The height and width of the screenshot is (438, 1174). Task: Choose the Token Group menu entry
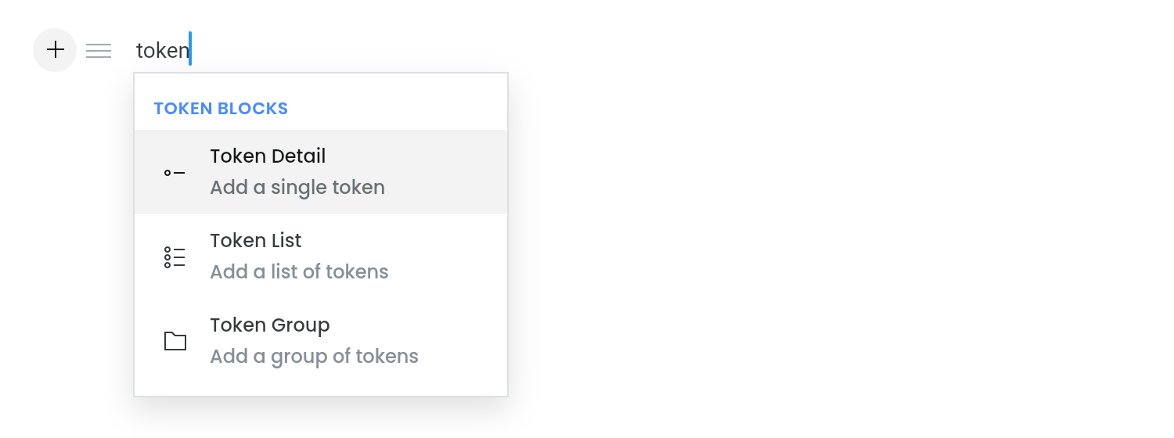click(x=321, y=341)
